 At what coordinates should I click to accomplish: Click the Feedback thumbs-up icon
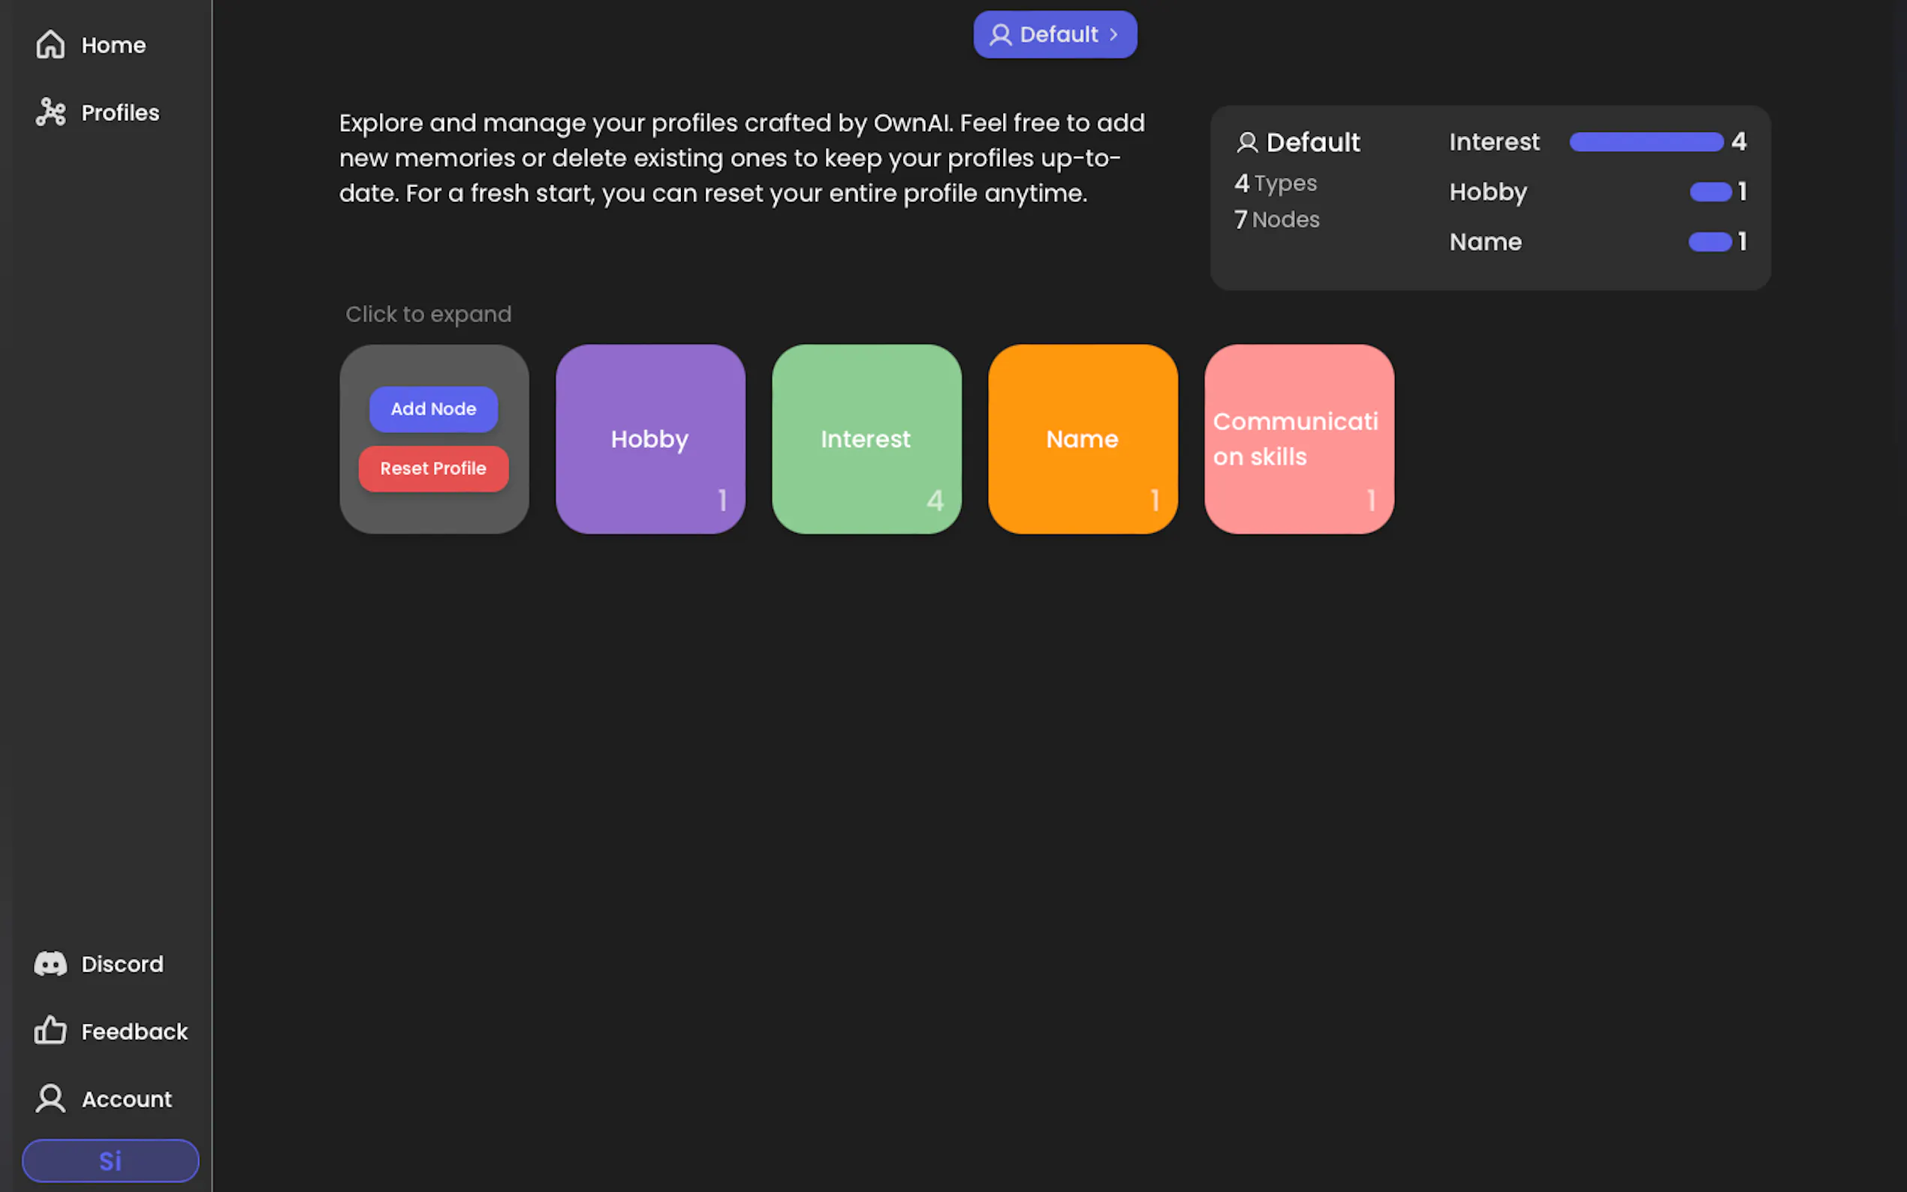tap(50, 1031)
